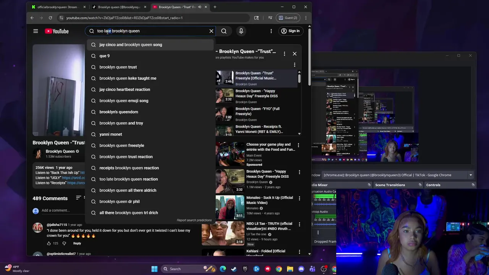Play "Receipts ft. Yanni Monett" in playlist
Viewport: 489px width, 275px height.
(x=256, y=130)
